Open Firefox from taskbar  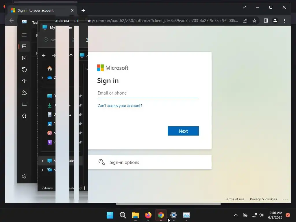coord(148,215)
